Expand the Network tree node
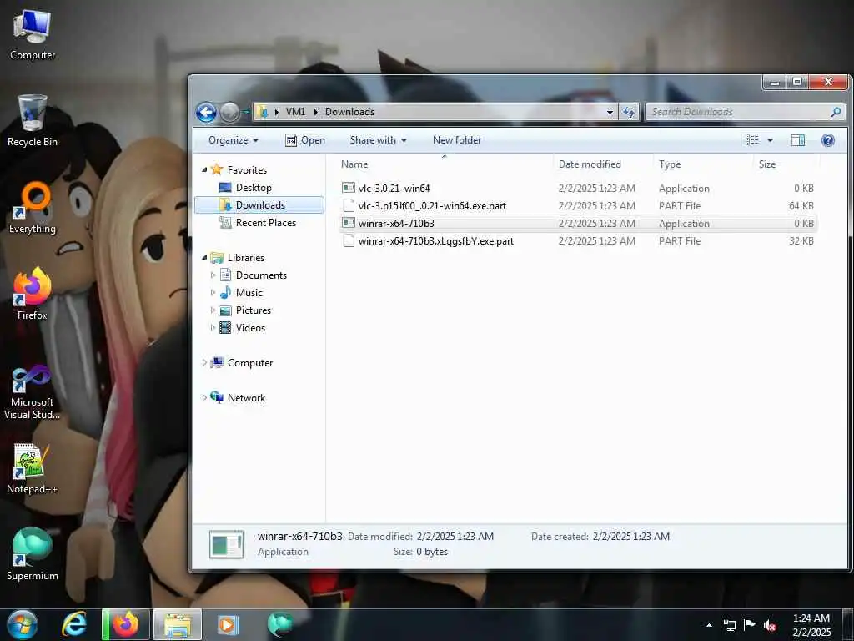Screen dimensions: 854x641 (x=204, y=398)
